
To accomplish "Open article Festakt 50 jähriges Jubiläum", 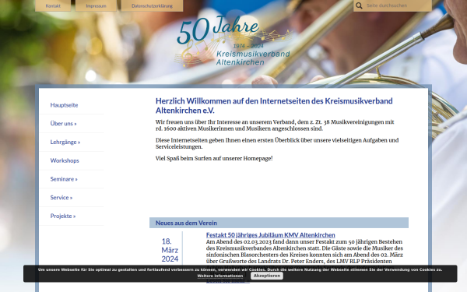I will [270, 235].
